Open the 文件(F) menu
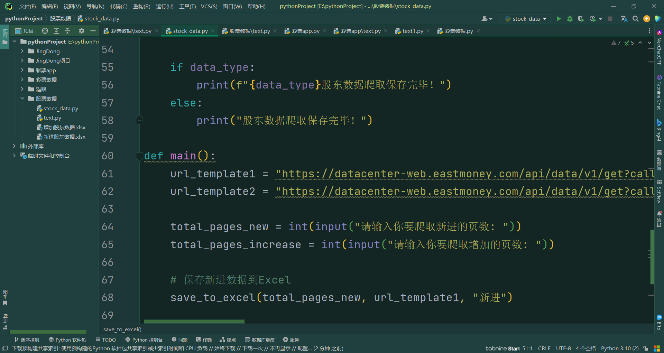 click(28, 6)
